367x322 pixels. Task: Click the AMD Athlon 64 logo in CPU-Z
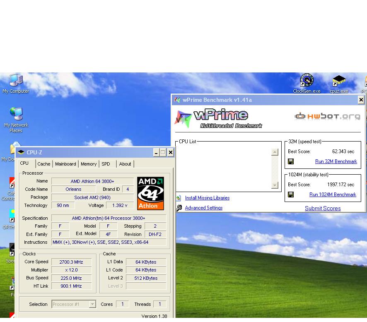coord(150,193)
